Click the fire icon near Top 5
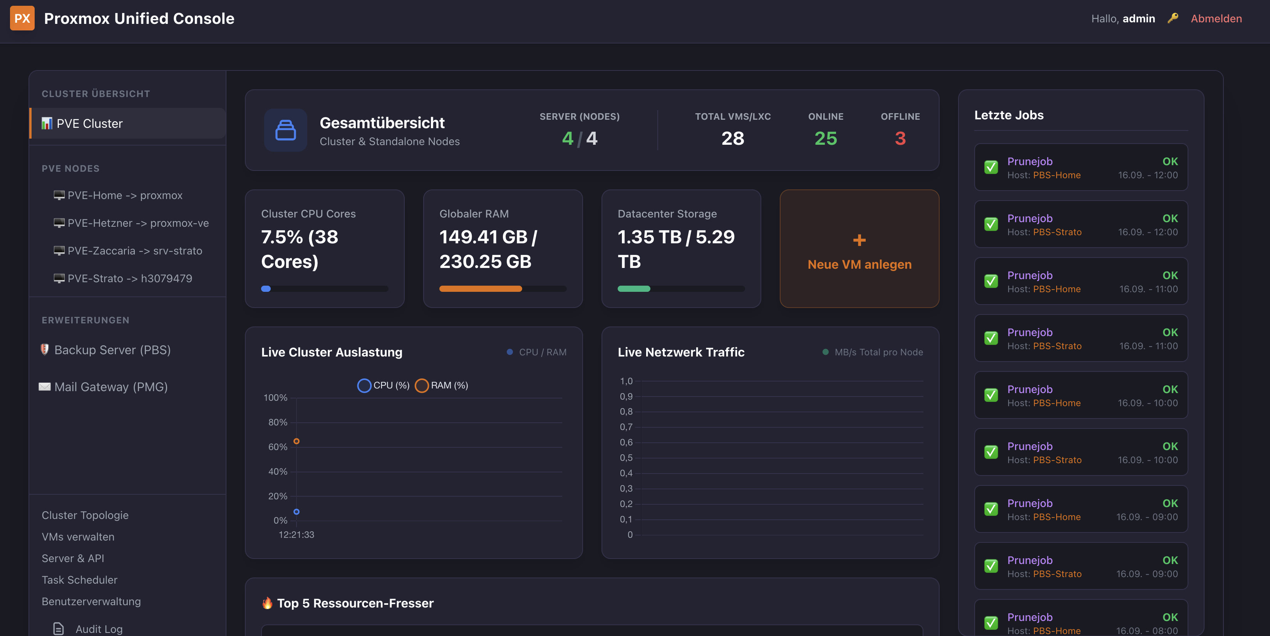 (267, 603)
